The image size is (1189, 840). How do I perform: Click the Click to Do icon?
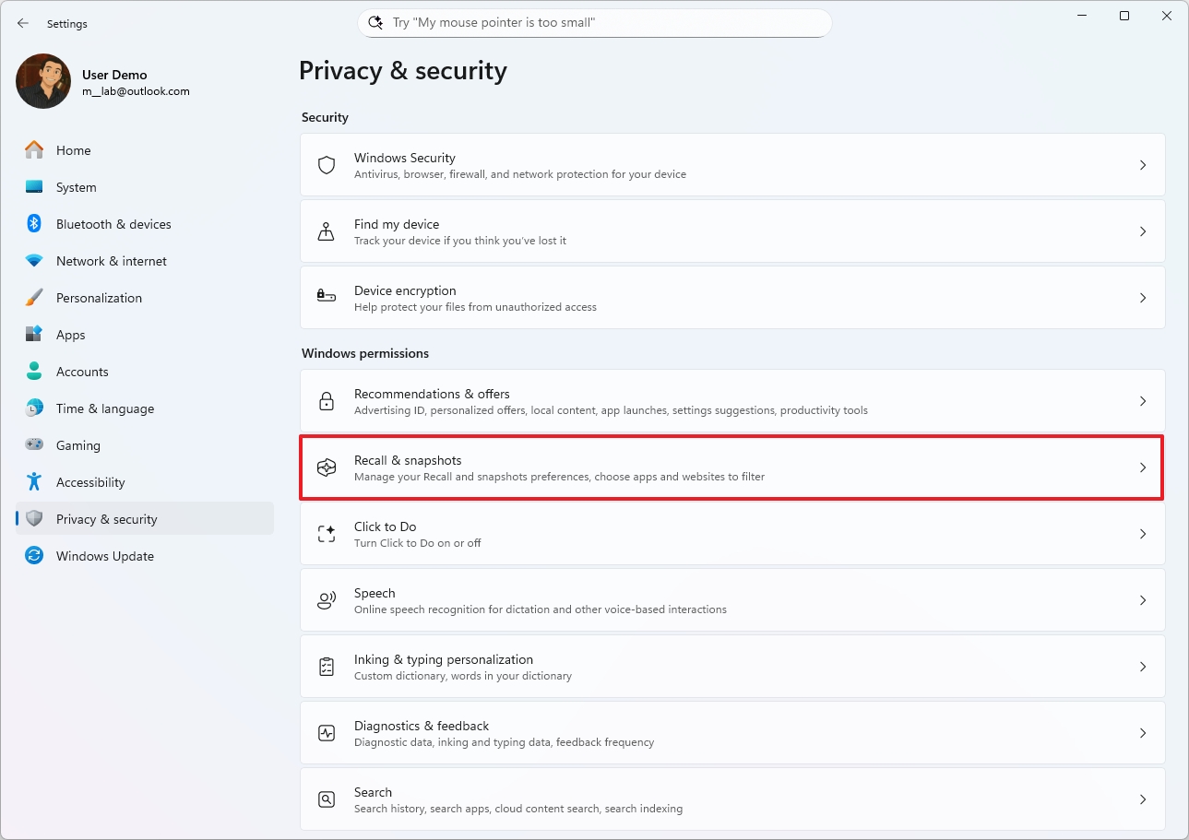327,534
